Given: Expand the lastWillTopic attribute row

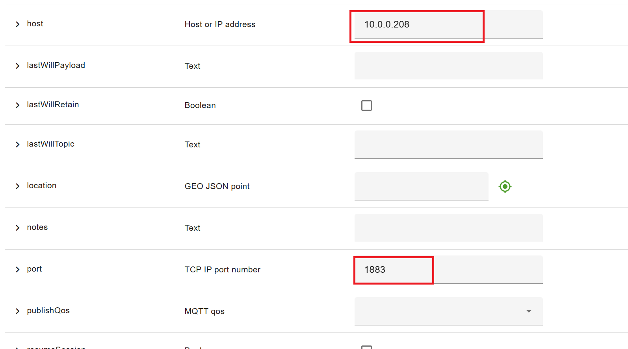Looking at the screenshot, I should coord(17,145).
